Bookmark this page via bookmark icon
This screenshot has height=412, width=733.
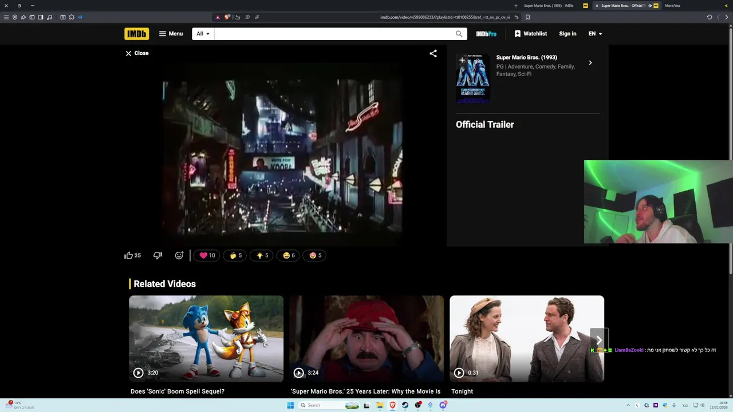[x=527, y=17]
